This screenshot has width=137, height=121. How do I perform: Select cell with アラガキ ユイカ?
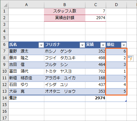(x=65, y=78)
